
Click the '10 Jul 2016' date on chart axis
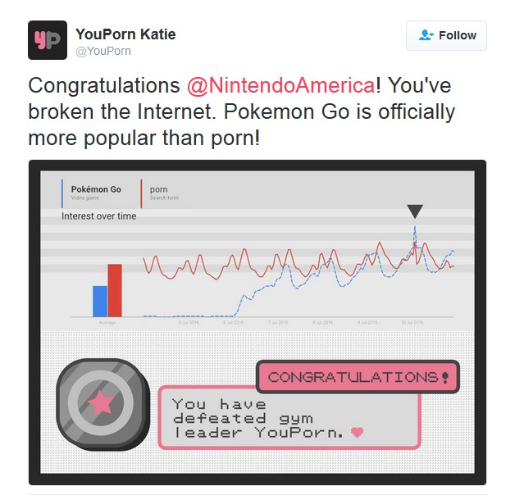pos(412,323)
